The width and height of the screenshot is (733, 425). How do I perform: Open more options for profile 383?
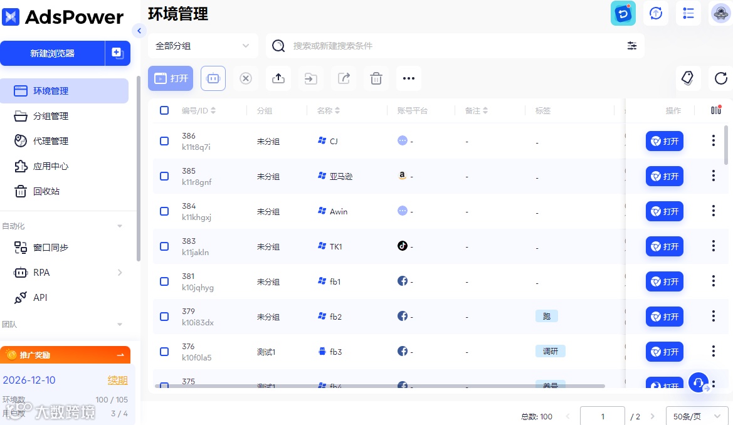(x=714, y=246)
